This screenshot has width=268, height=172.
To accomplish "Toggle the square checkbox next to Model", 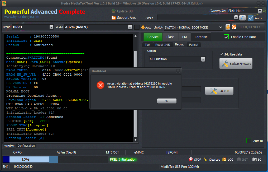I will click(137, 27).
